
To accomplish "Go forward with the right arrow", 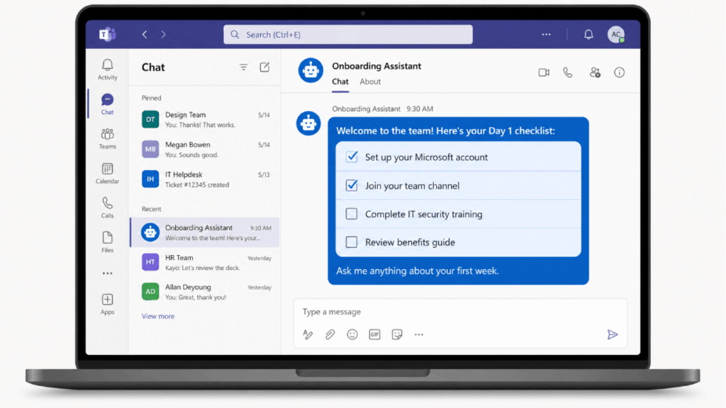I will (164, 34).
